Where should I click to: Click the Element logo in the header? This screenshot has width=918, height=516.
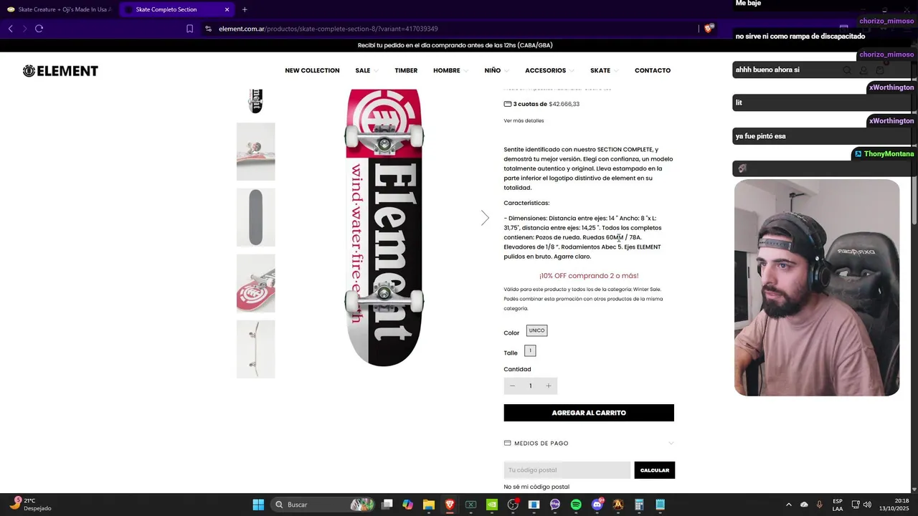click(60, 71)
